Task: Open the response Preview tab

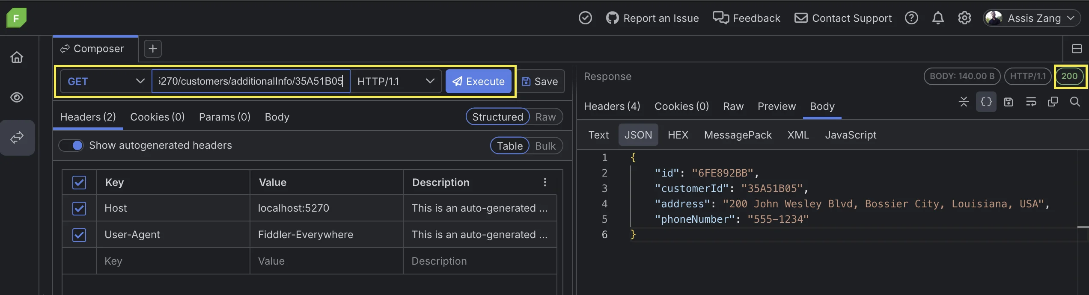Action: (x=777, y=106)
